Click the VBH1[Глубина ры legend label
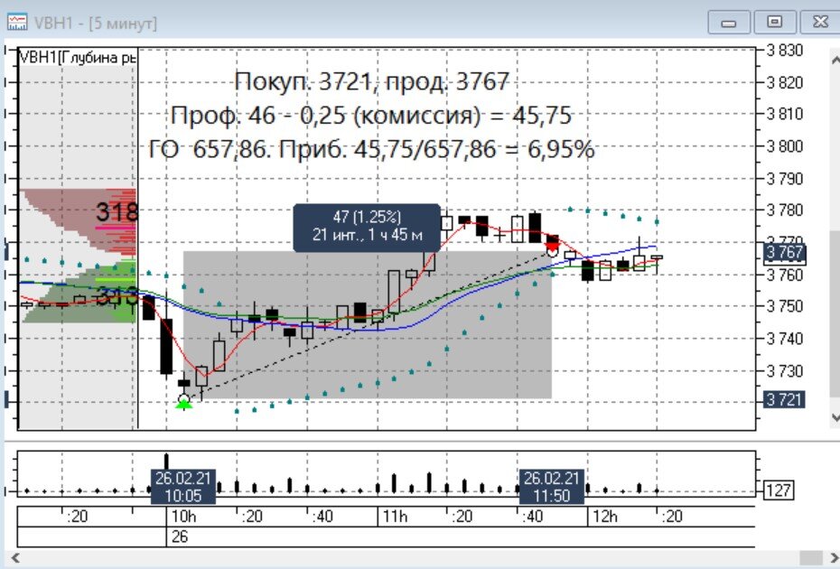 (77, 58)
